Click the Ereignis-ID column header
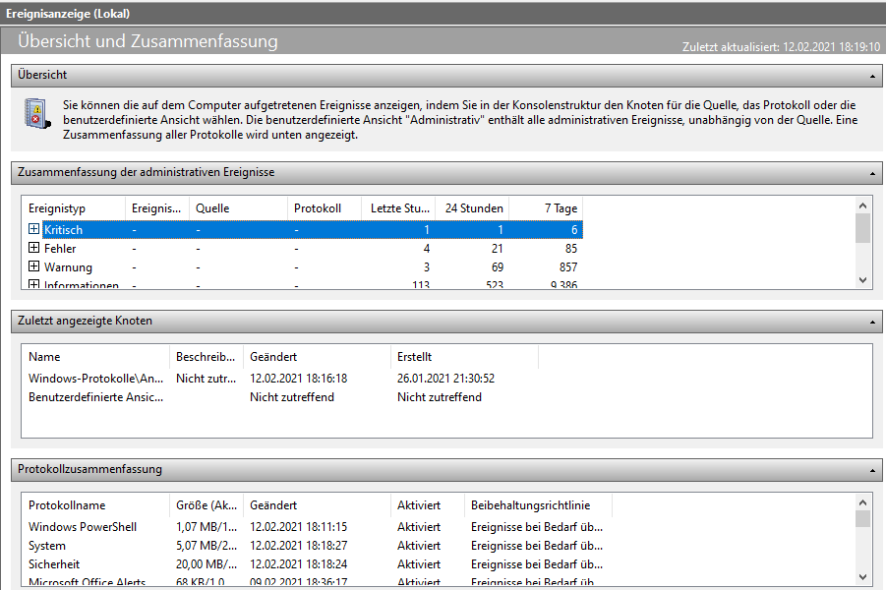Image resolution: width=886 pixels, height=590 pixels. coord(157,207)
